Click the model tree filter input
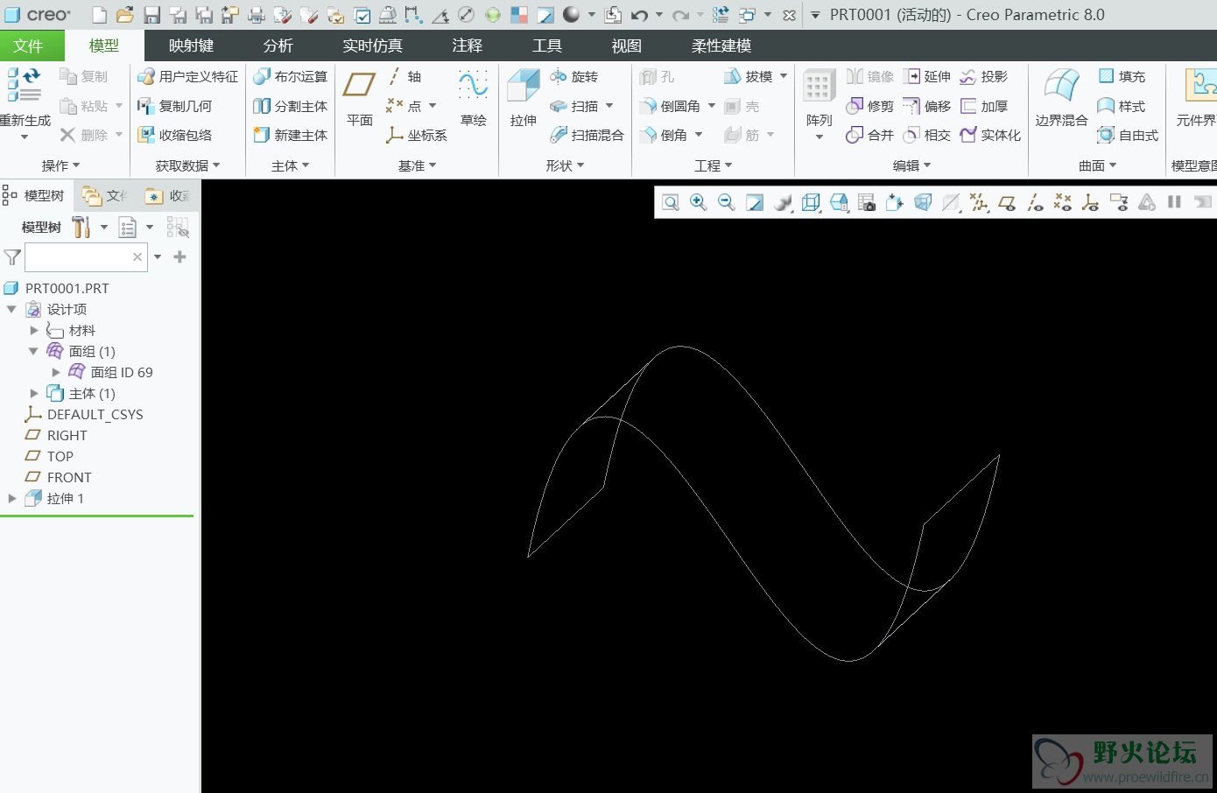The height and width of the screenshot is (793, 1217). click(x=86, y=257)
